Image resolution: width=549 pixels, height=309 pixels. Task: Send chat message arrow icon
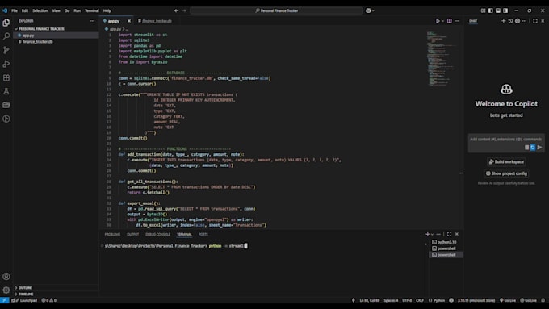(539, 148)
